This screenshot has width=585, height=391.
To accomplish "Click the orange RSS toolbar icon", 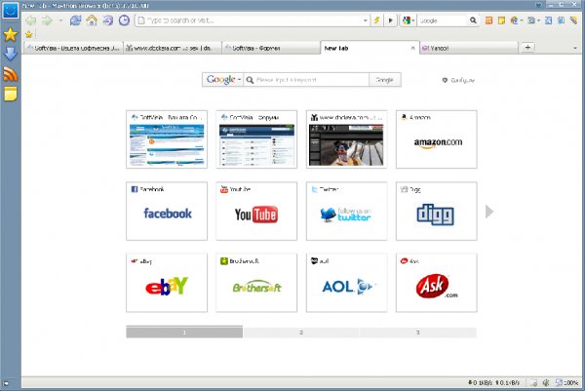I will (488, 20).
